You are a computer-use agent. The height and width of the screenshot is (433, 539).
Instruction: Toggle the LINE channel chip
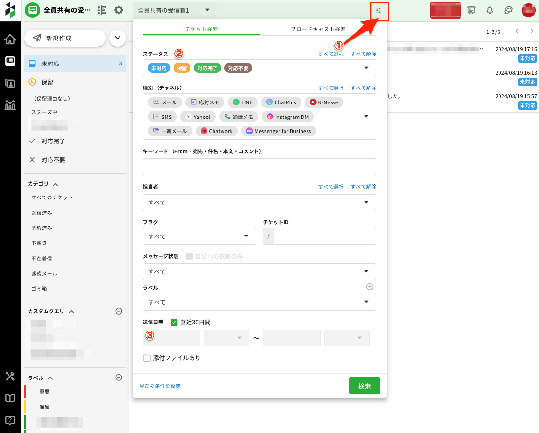point(242,102)
